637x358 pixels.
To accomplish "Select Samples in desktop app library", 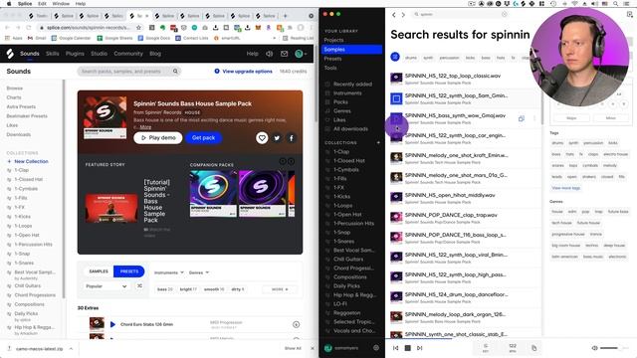I will (351, 49).
